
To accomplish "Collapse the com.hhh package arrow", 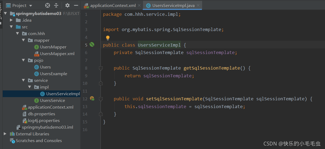I will [17, 33].
